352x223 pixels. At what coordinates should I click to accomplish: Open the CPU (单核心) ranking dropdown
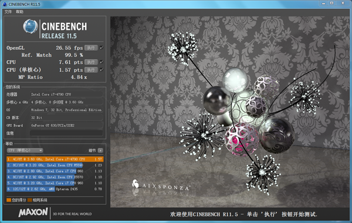click(x=25, y=150)
